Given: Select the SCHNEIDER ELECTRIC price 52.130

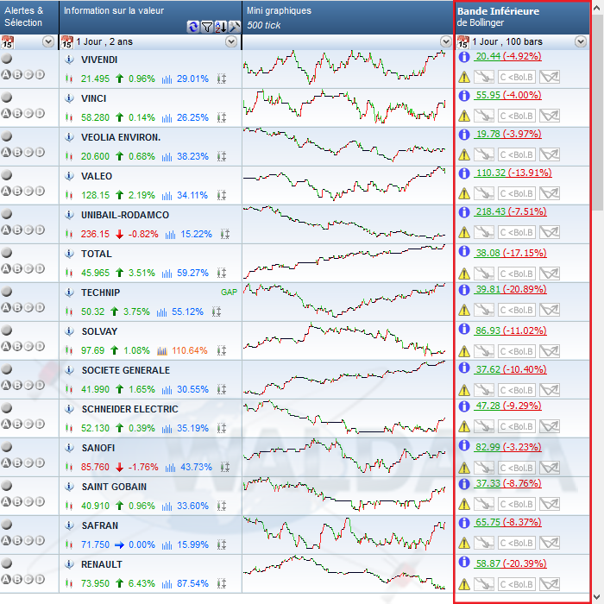Looking at the screenshot, I should (95, 428).
